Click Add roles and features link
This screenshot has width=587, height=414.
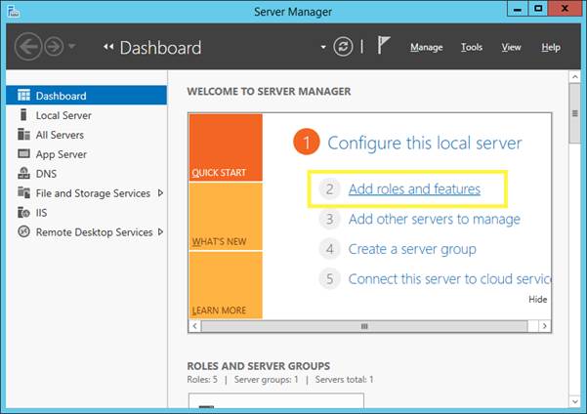pyautogui.click(x=414, y=189)
